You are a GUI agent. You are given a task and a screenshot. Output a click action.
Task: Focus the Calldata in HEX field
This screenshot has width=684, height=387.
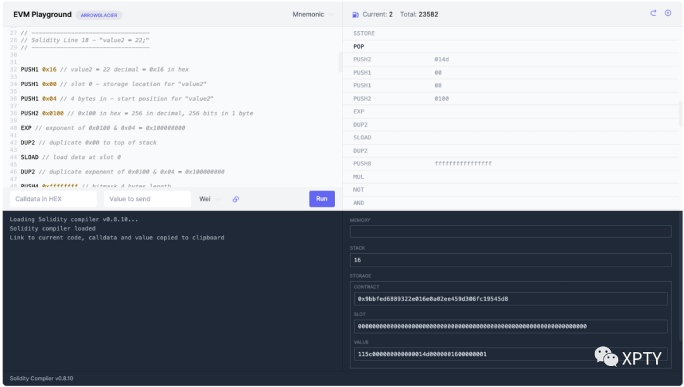[53, 199]
